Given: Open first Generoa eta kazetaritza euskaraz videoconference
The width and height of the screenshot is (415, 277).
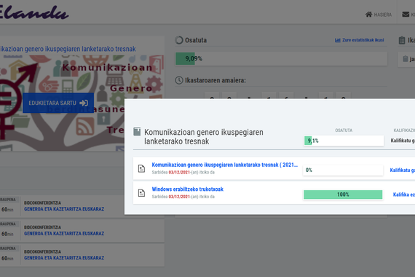Looking at the screenshot, I should [64, 209].
